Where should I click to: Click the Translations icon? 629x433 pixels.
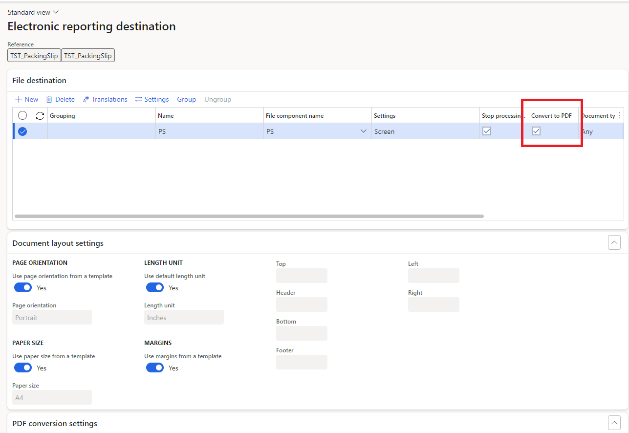86,99
